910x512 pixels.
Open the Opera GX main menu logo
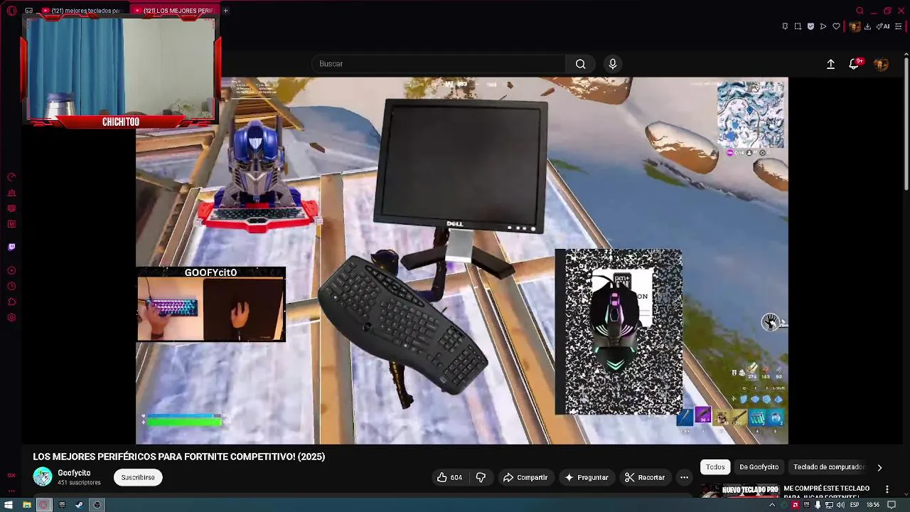coord(11,11)
